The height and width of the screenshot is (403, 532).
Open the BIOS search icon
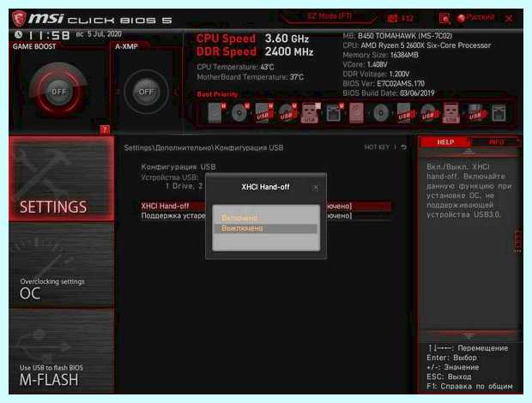[444, 18]
